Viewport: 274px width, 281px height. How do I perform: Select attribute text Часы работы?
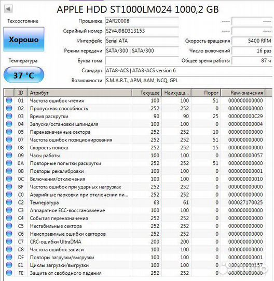coord(45,156)
